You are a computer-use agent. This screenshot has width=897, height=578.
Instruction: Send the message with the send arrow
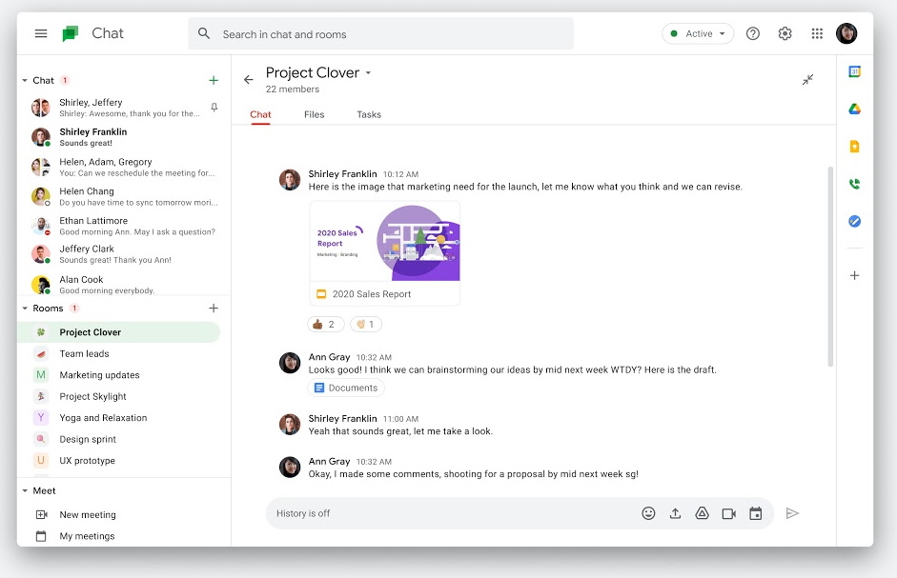click(792, 513)
